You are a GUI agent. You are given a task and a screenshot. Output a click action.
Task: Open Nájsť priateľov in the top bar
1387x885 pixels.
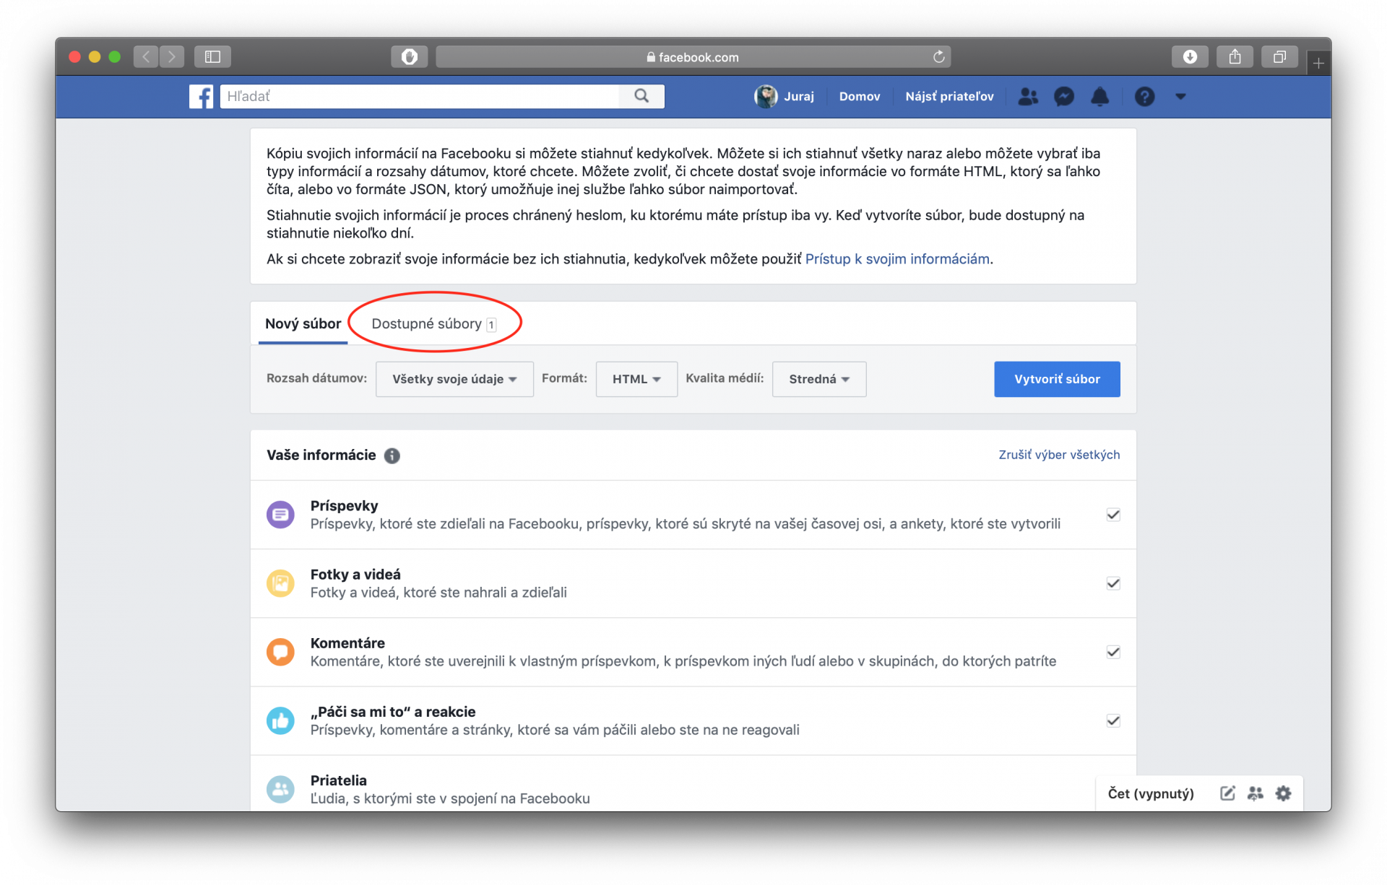(949, 96)
